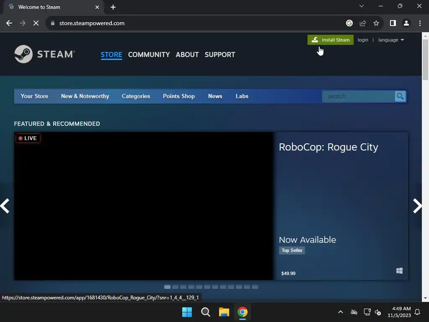Open File Explorer from taskbar
Screen dimensions: 429x322
pyautogui.click(x=224, y=312)
